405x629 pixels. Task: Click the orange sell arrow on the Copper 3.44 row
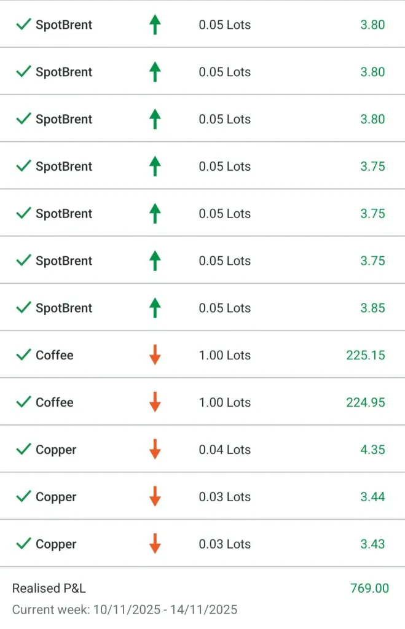coord(155,496)
